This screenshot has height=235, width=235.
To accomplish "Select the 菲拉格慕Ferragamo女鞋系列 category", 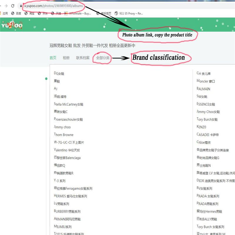I will coord(73,188).
